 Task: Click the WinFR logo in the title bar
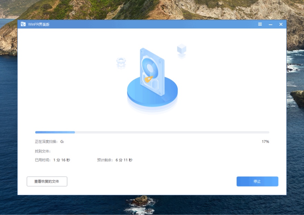(x=23, y=24)
